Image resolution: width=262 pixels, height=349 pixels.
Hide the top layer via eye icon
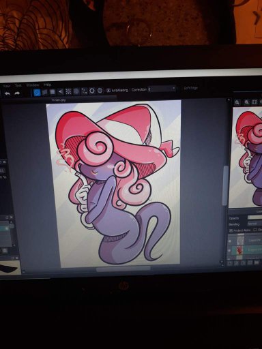click(230, 241)
